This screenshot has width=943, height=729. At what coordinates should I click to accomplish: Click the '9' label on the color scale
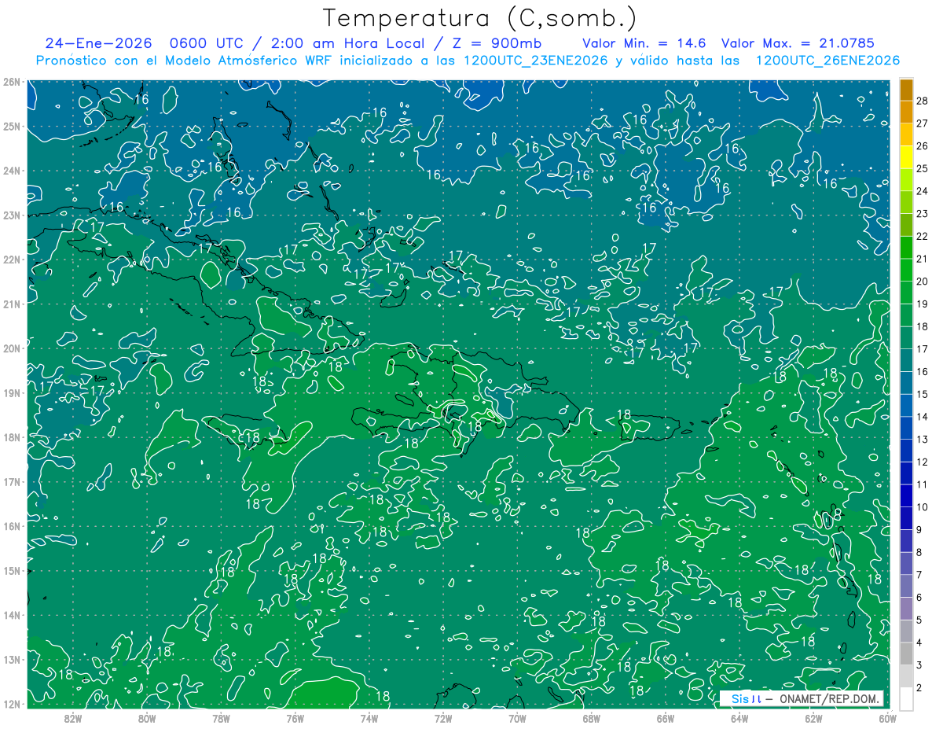click(919, 530)
